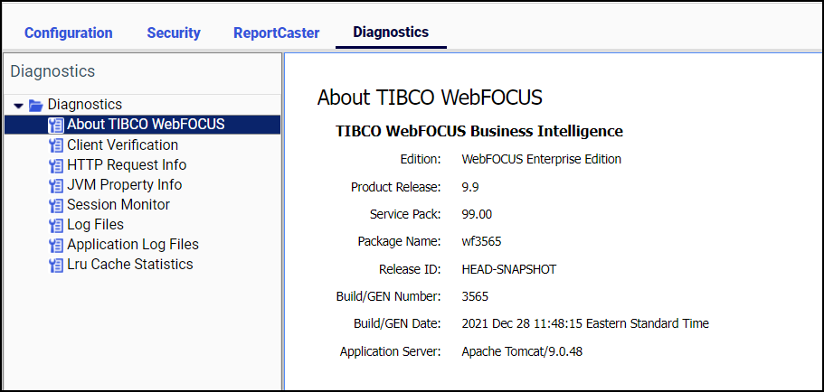Click the About TIBCO WebFOCUS page heading

coord(430,98)
